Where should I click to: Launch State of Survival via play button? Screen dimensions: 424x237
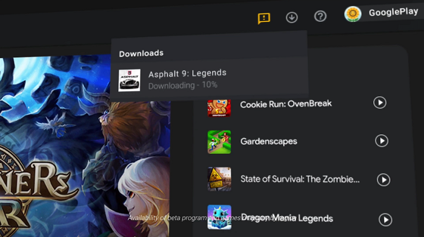(383, 179)
